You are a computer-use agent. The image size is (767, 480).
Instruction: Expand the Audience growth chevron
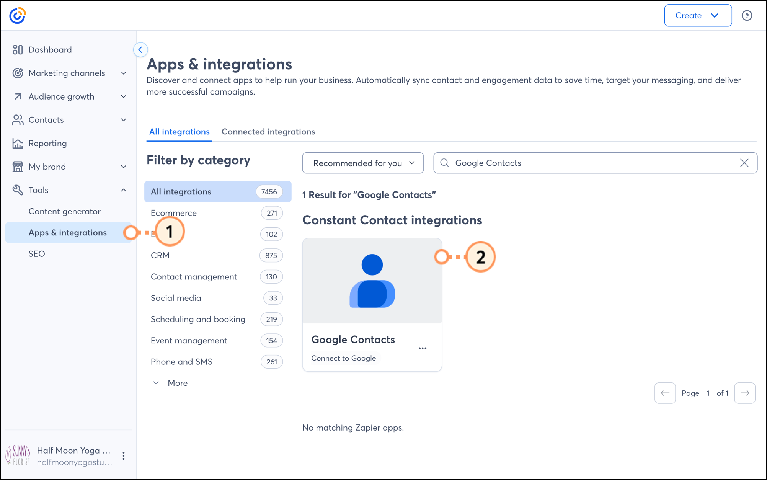tap(124, 96)
